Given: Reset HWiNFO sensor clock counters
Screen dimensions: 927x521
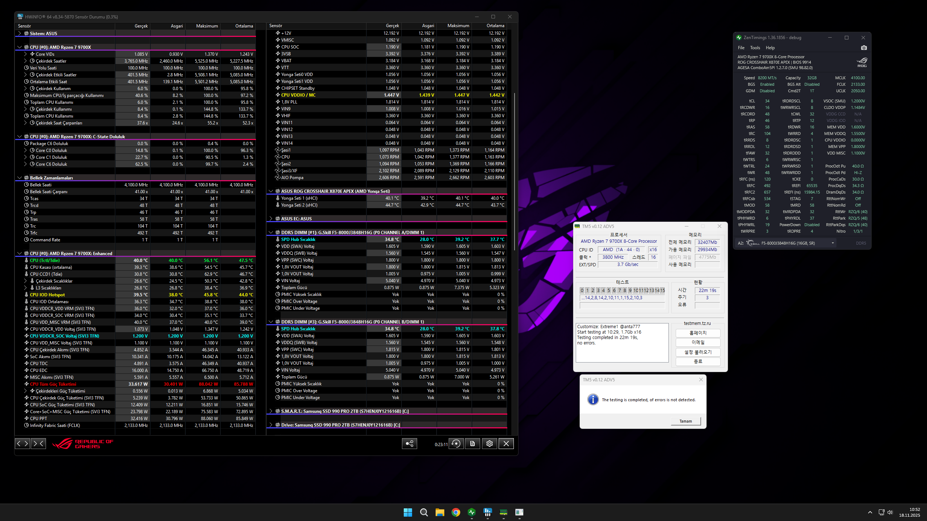Looking at the screenshot, I should point(456,444).
